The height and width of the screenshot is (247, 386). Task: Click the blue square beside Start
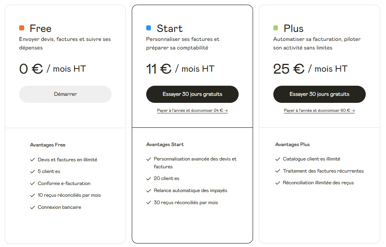coord(149,28)
